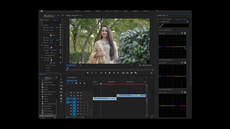This screenshot has width=230, height=129.
Task: Open the Blend Mode dropdown
Action: coord(53,53)
